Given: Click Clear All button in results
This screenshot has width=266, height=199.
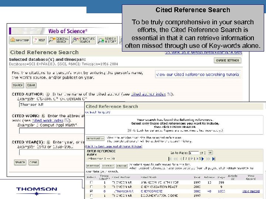Looking at the screenshot, I should (x=122, y=166).
